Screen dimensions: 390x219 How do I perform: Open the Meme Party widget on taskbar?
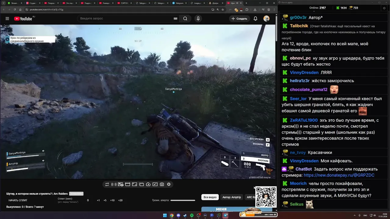(258, 214)
